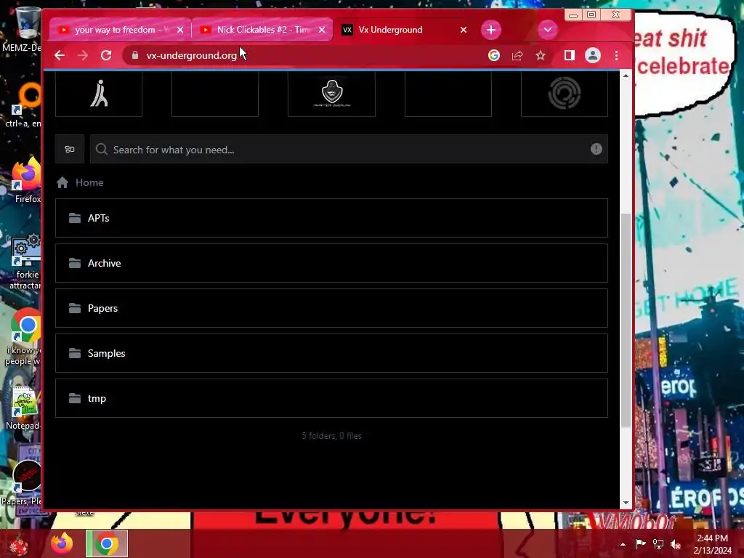Click the browser forward arrow
This screenshot has height=558, width=744.
[x=83, y=55]
